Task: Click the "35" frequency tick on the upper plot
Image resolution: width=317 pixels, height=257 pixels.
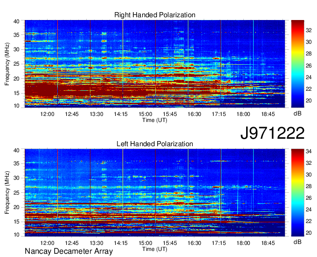Action: click(x=16, y=35)
